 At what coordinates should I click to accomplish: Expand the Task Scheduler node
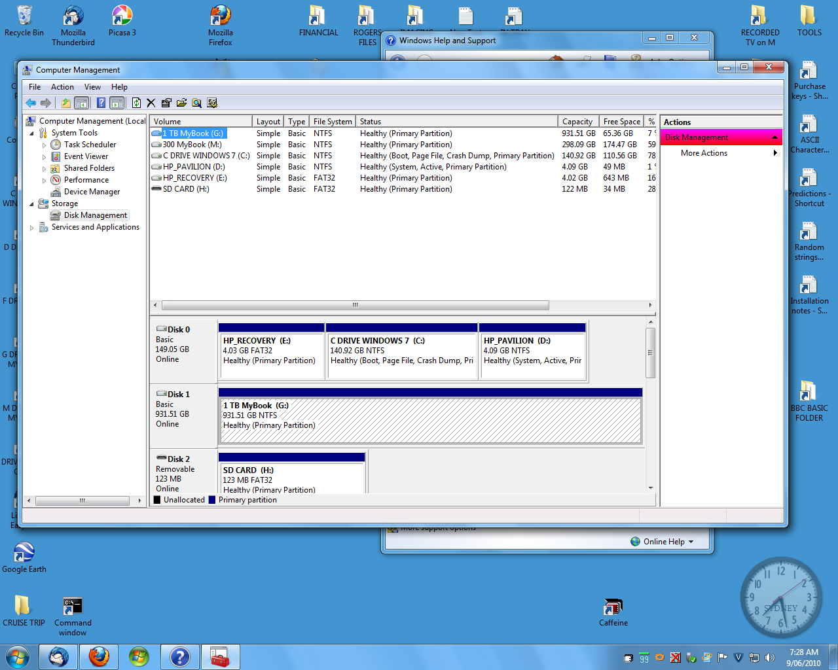coord(44,145)
